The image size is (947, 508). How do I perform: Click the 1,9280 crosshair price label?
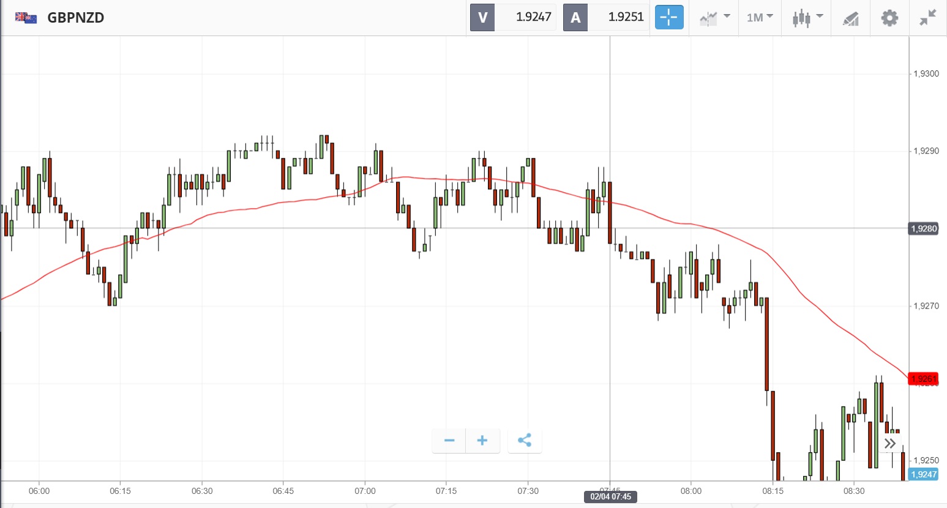pyautogui.click(x=923, y=229)
